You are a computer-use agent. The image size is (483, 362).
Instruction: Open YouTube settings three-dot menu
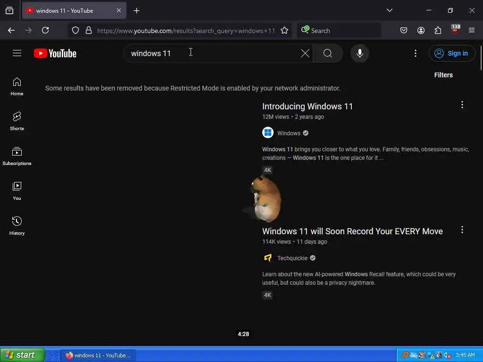[415, 53]
